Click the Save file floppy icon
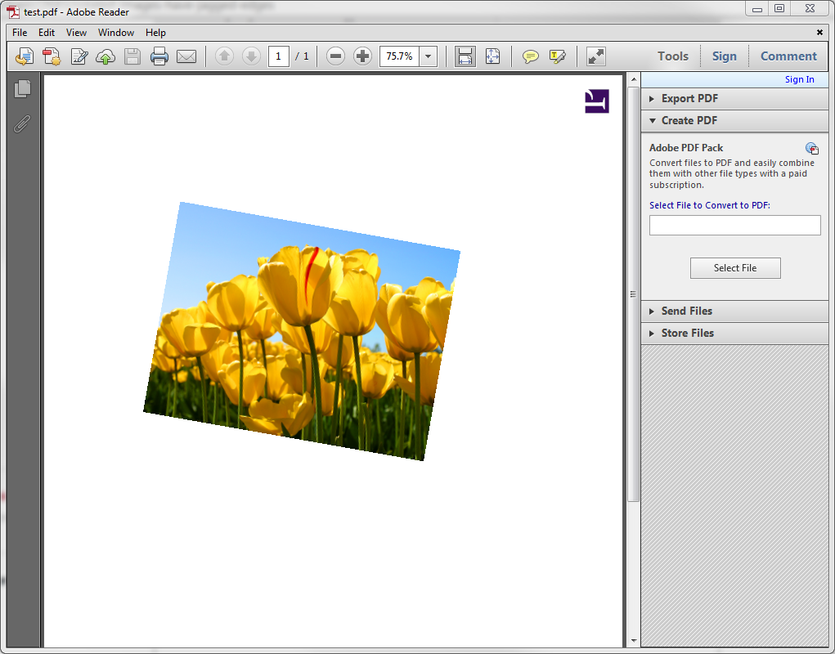The width and height of the screenshot is (835, 654). click(132, 56)
